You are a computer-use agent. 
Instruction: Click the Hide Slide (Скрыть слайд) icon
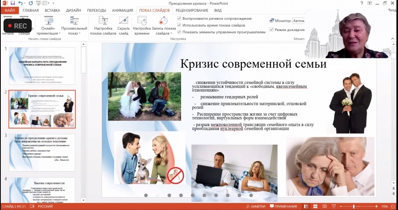(x=123, y=21)
